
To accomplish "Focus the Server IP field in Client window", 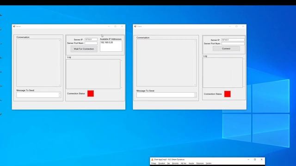I will pos(233,40).
